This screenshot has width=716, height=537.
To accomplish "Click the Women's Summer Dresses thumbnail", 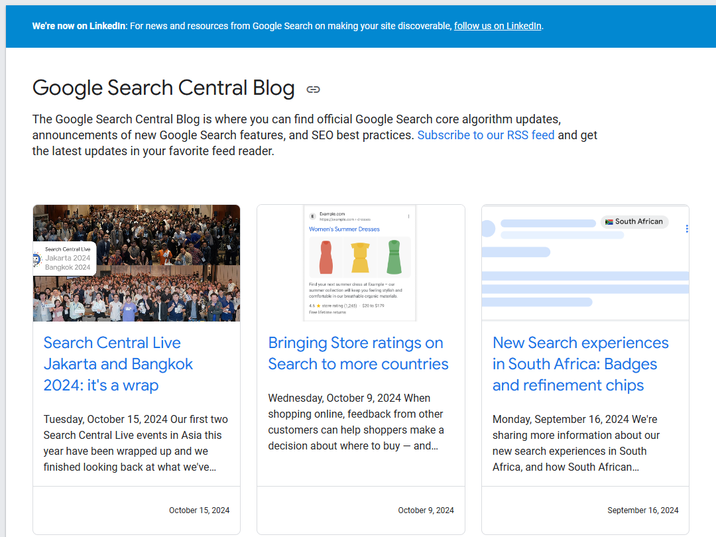I will pyautogui.click(x=360, y=263).
